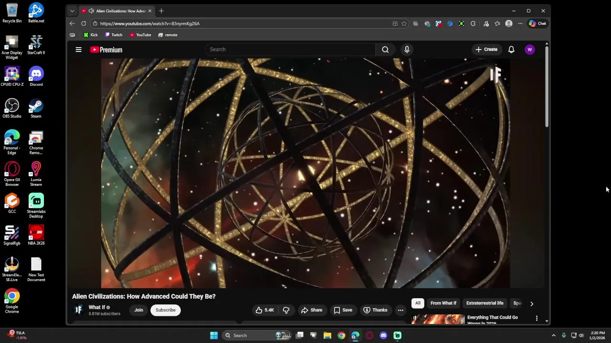
Task: Dislike the video with thumbs down
Action: tap(286, 310)
